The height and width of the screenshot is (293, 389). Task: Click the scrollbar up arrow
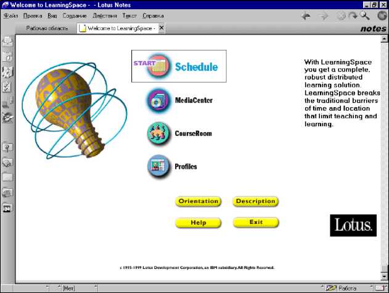(384, 39)
